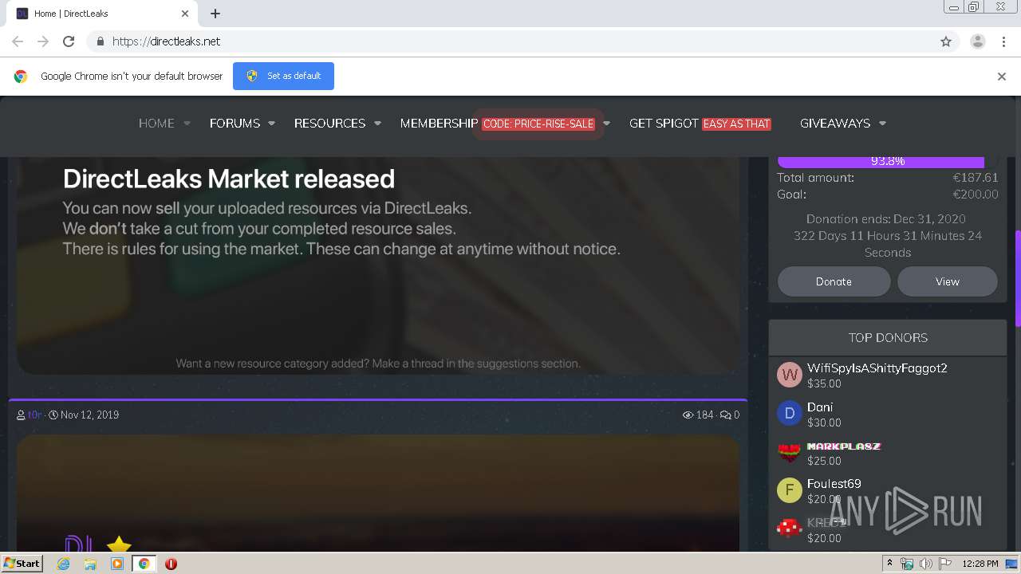Viewport: 1021px width, 574px height.
Task: Set Chrome as default browser
Action: 283,76
